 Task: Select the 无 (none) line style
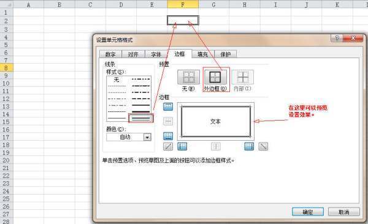(117, 80)
